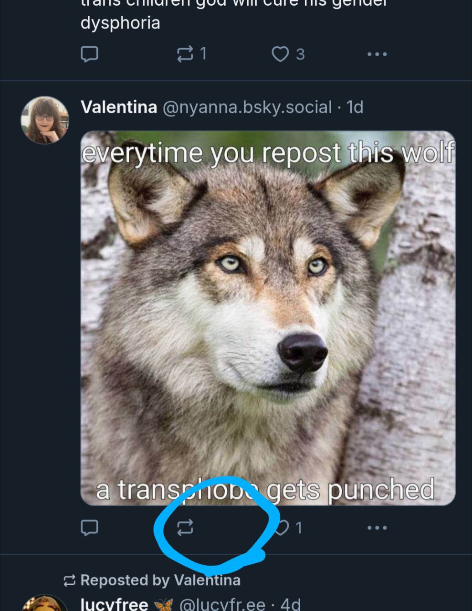This screenshot has width=472, height=611.
Task: Open the @nyanna.bsky.social handle link
Action: [x=247, y=107]
